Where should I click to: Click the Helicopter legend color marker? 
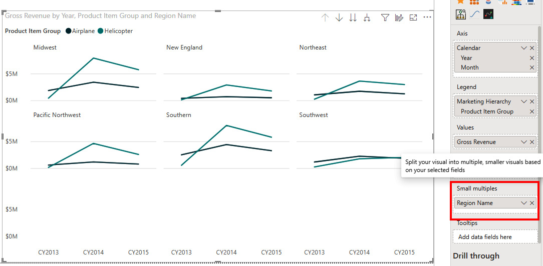tap(101, 31)
